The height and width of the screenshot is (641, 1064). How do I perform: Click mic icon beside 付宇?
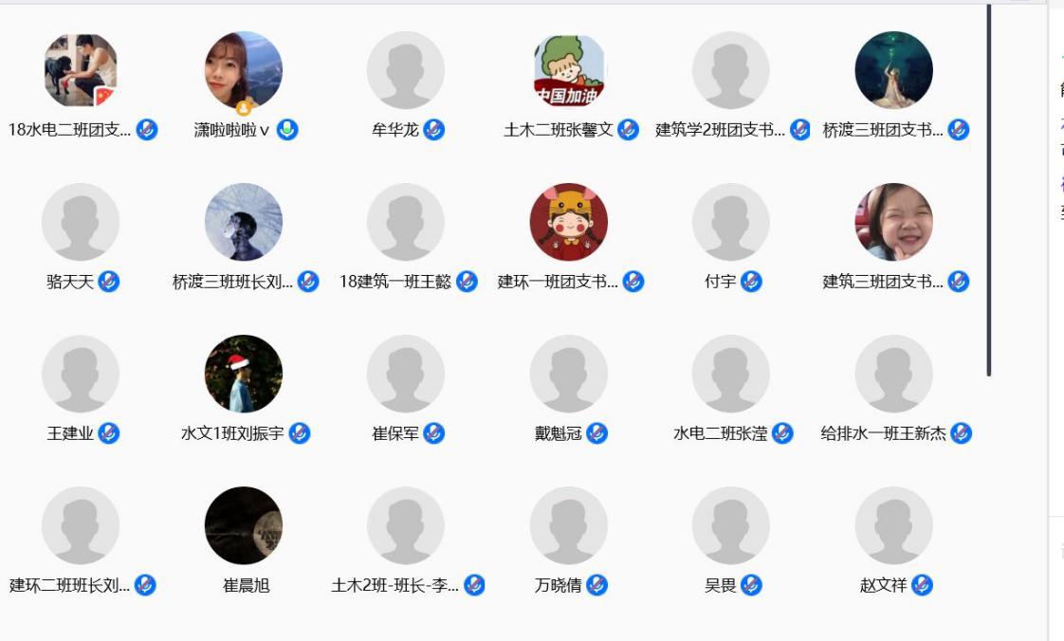(x=751, y=282)
